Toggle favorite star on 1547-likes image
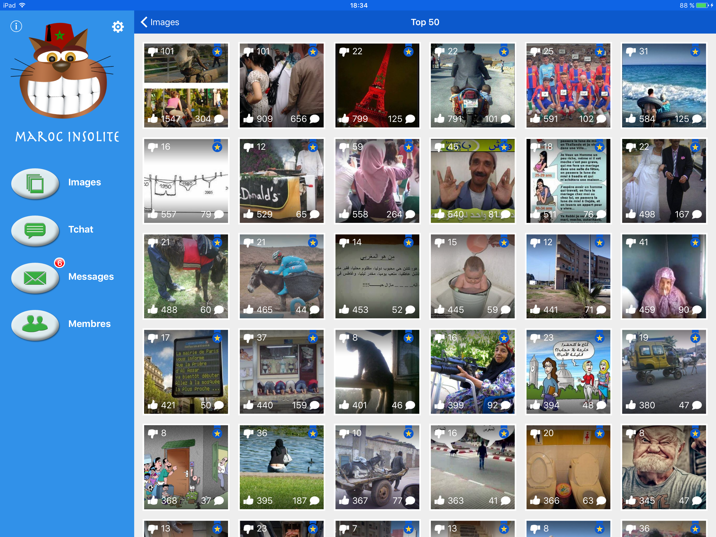The image size is (716, 537). point(217,51)
